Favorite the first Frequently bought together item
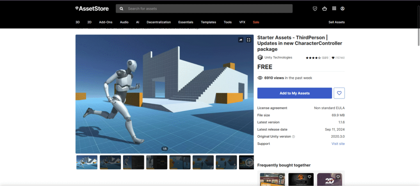The height and width of the screenshot is (186, 420). click(x=281, y=177)
